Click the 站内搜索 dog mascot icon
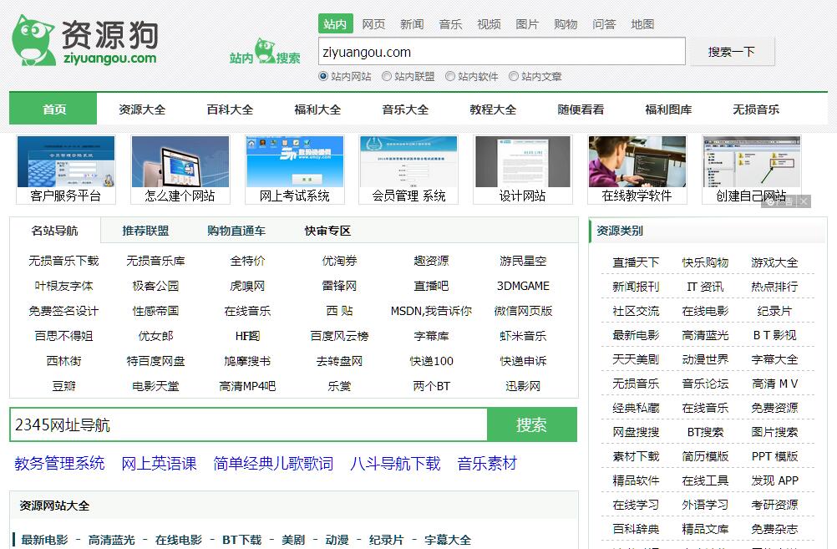The height and width of the screenshot is (549, 837). tap(265, 51)
